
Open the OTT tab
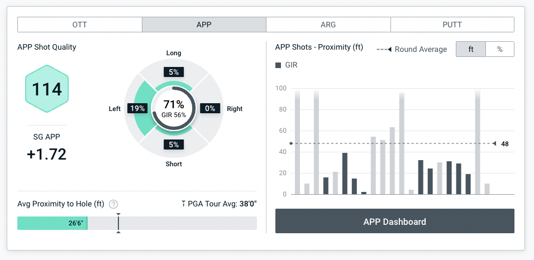coord(80,25)
